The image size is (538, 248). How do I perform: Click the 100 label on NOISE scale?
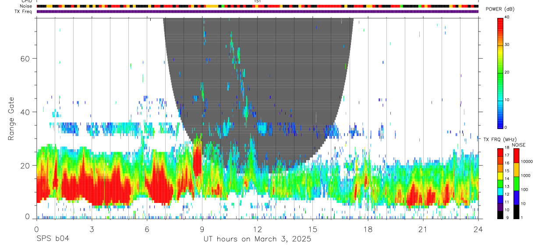pyautogui.click(x=524, y=189)
